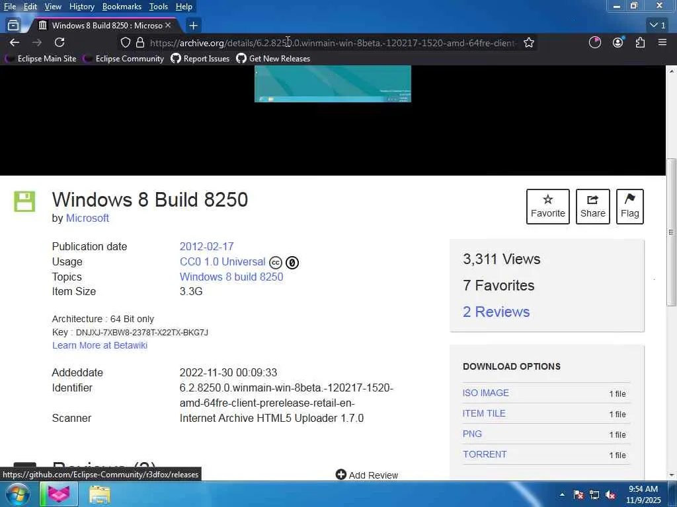Image resolution: width=677 pixels, height=507 pixels.
Task: Click the public domain zero icon
Action: pyautogui.click(x=292, y=263)
